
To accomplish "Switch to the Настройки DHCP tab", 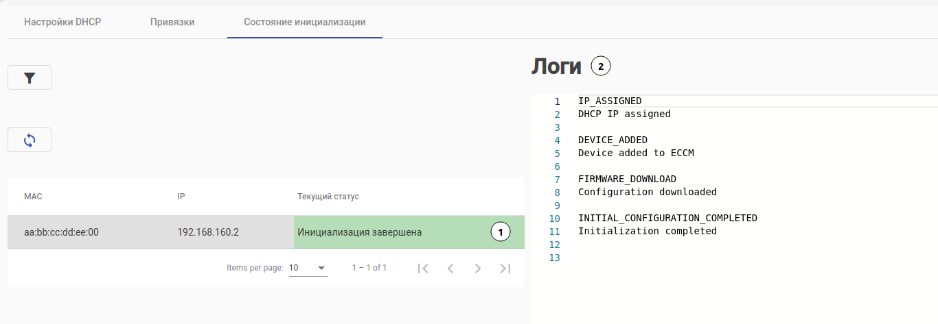I will pyautogui.click(x=62, y=22).
